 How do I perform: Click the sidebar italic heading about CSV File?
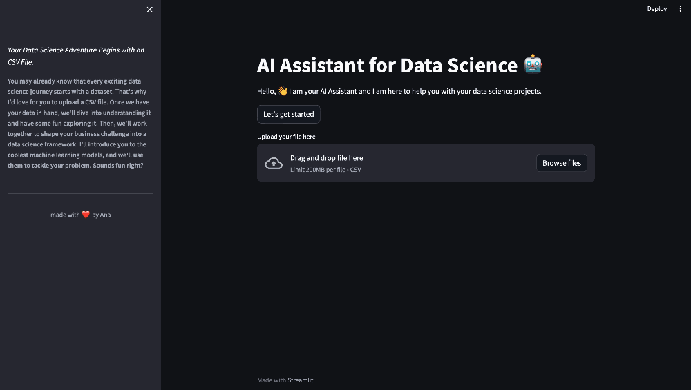(76, 56)
